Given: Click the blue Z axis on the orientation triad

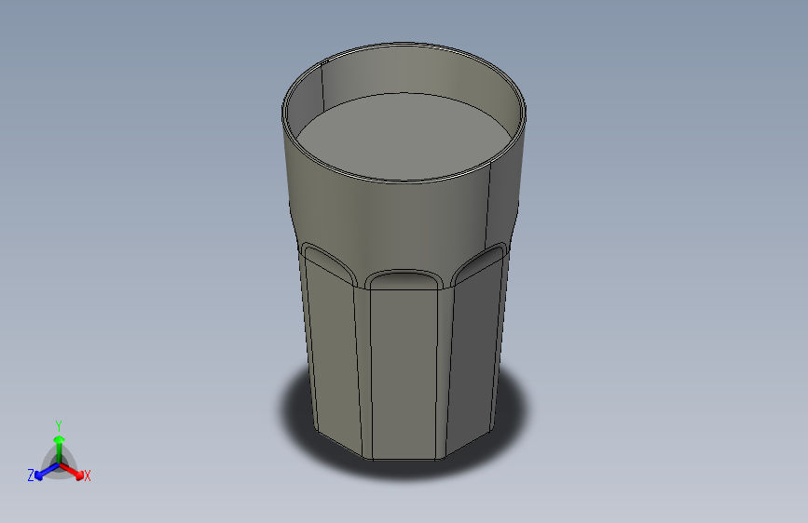Looking at the screenshot, I should tap(44, 472).
